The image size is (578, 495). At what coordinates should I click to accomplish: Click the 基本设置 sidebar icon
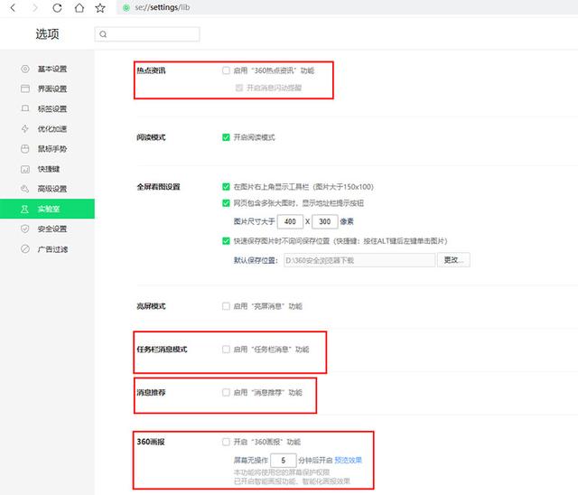[25, 69]
